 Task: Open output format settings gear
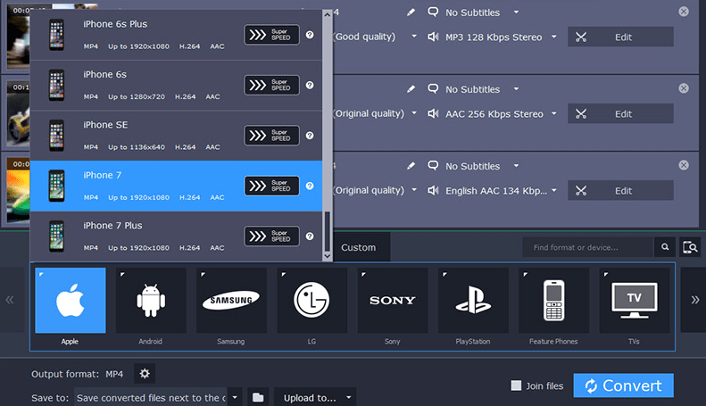pyautogui.click(x=145, y=374)
